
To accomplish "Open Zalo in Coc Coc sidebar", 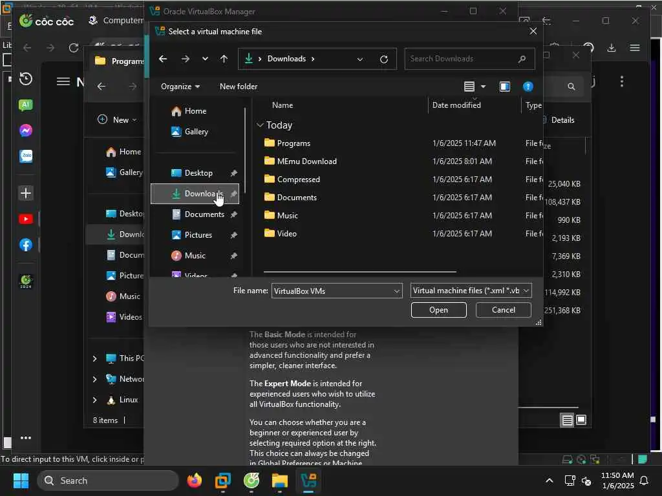I will (x=26, y=156).
